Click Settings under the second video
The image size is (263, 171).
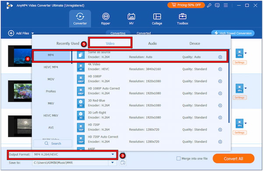(x=239, y=97)
